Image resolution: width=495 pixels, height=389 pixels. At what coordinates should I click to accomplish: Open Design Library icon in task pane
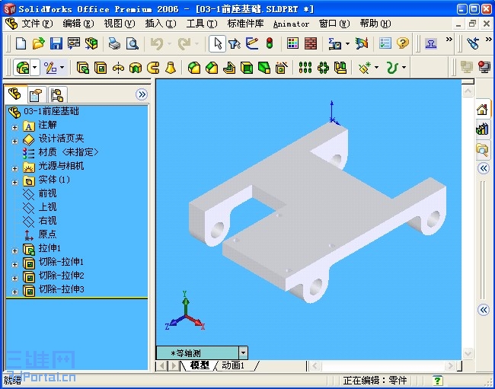(x=482, y=129)
